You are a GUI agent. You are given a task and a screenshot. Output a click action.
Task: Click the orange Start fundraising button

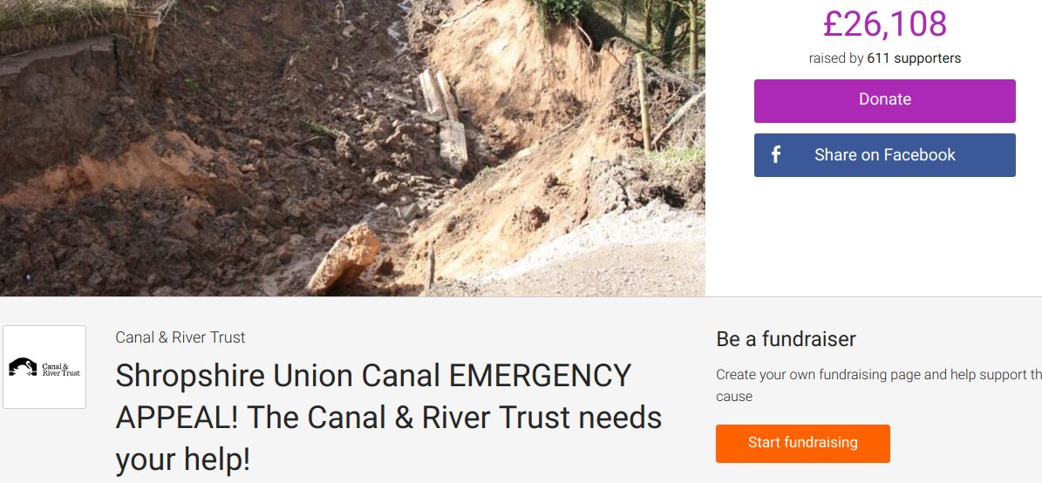pos(803,443)
